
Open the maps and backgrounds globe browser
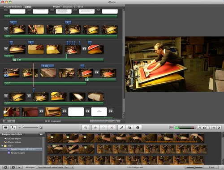pyautogui.click(x=219, y=128)
